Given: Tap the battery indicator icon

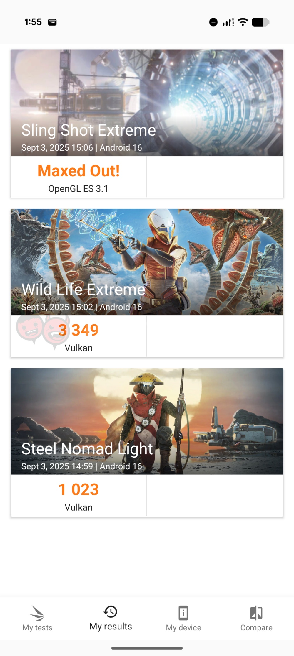Looking at the screenshot, I should point(260,22).
